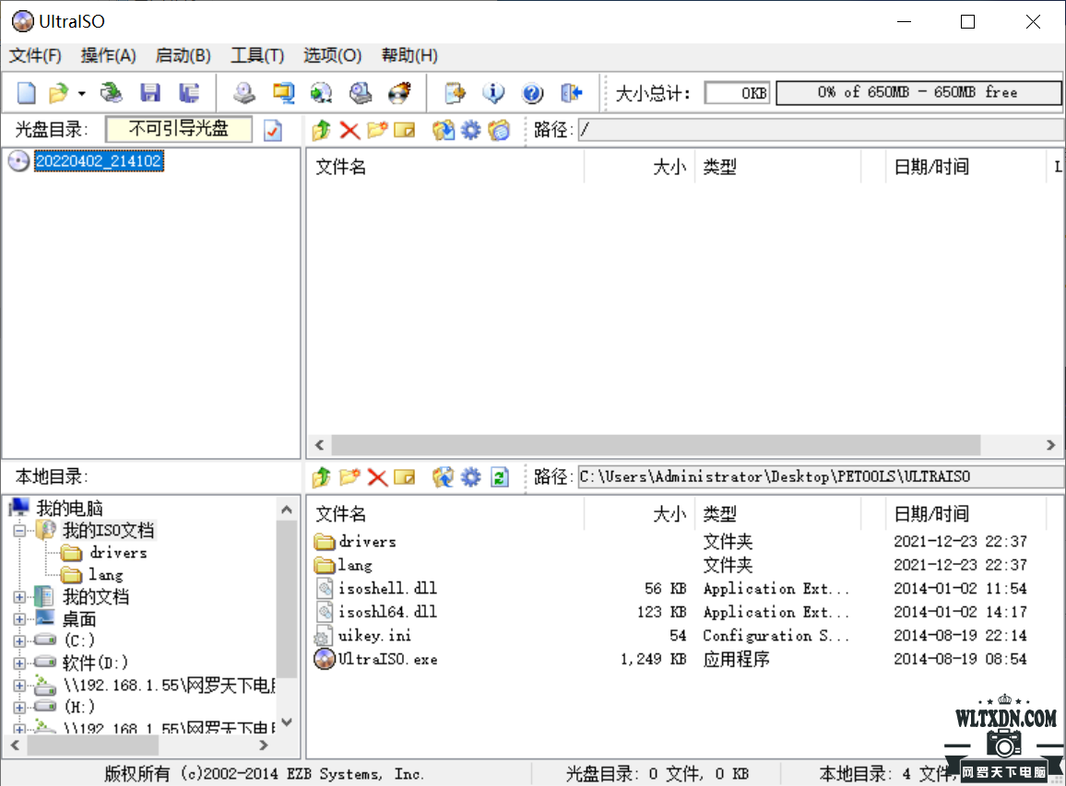Click the new folder icon in local directory toolbar

click(x=349, y=477)
